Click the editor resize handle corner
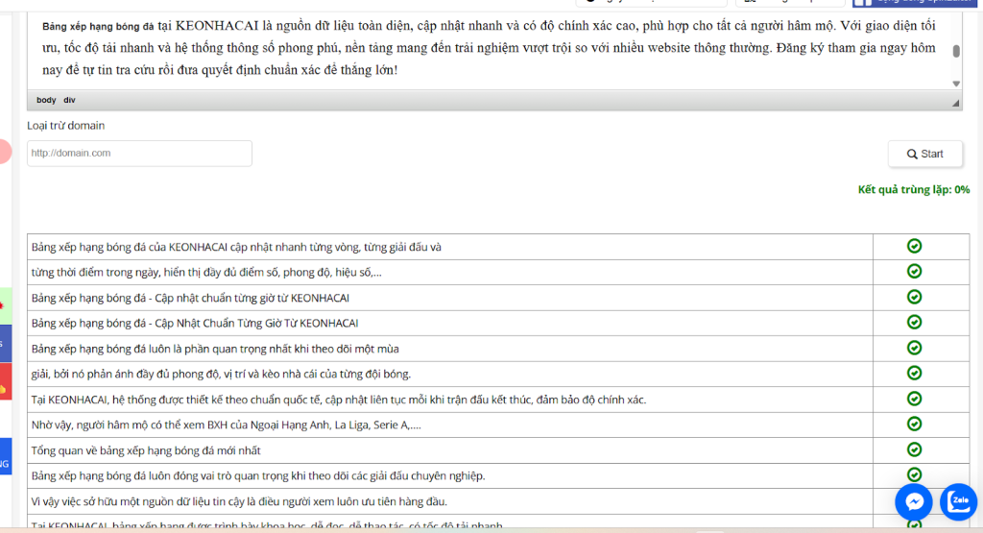The height and width of the screenshot is (533, 983). 955,100
